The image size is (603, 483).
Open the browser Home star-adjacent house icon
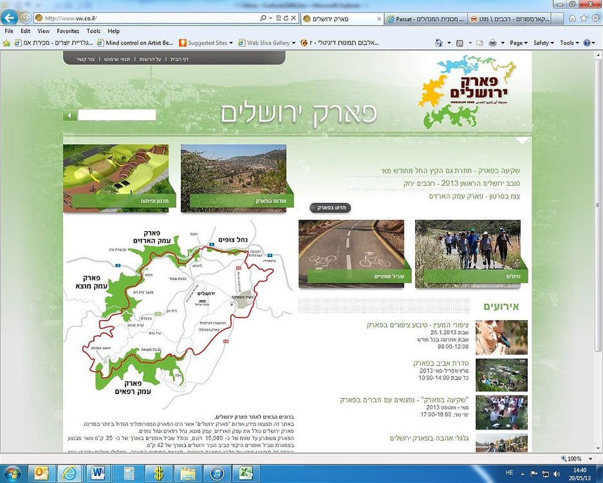(572, 18)
